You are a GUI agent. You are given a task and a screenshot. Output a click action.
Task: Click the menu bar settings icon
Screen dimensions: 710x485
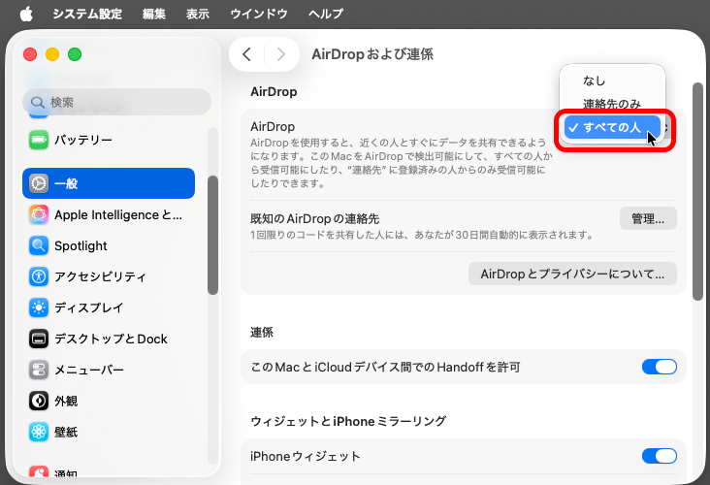[39, 370]
